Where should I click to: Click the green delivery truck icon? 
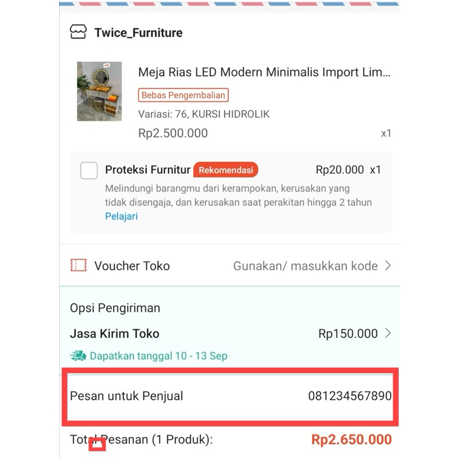(x=78, y=356)
